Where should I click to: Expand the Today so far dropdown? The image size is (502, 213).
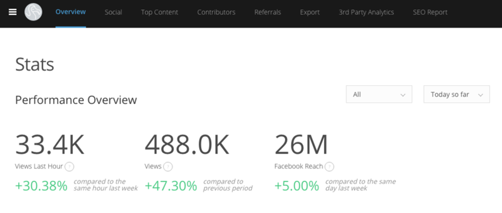[456, 94]
